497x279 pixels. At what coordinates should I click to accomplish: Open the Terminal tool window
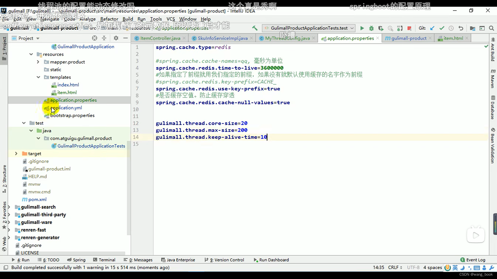pos(104,260)
